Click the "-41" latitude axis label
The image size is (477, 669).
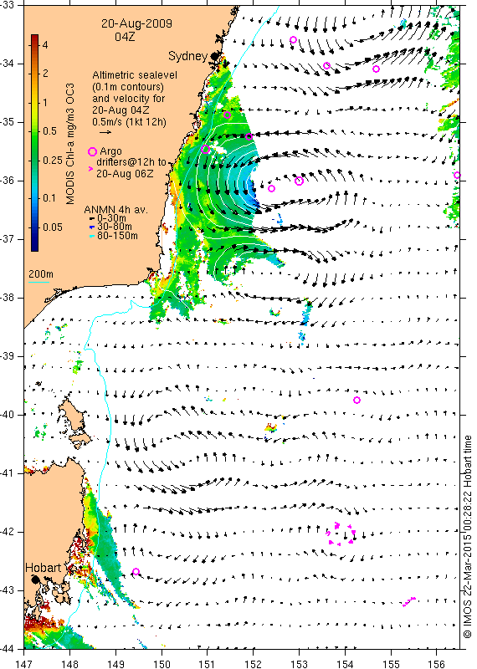8,473
